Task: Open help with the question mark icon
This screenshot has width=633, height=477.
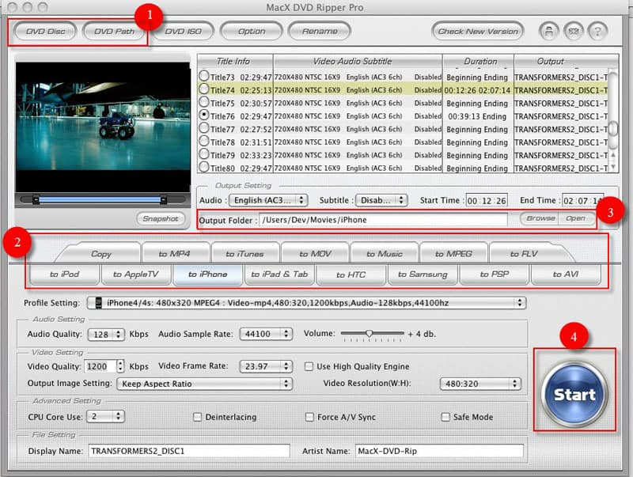Action: (598, 32)
